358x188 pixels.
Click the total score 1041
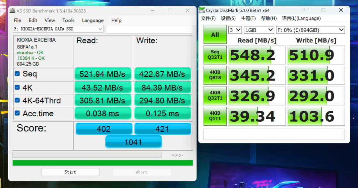click(134, 142)
